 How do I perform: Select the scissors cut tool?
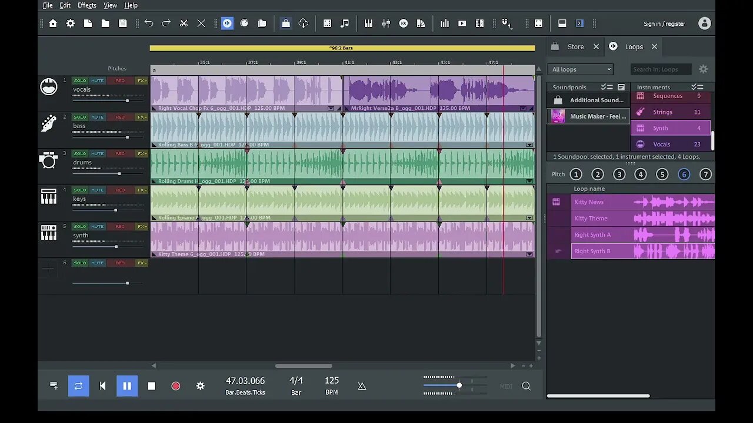[x=184, y=23]
